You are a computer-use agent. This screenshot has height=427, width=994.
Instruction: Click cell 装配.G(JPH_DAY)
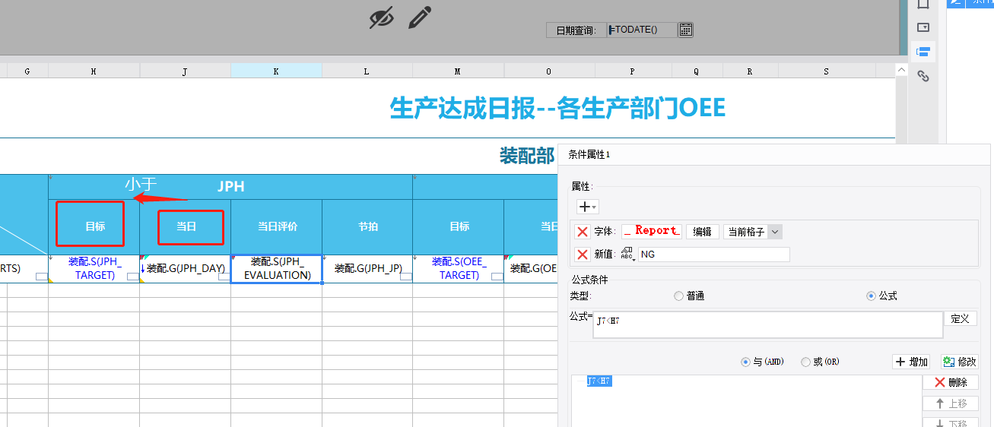click(x=185, y=268)
